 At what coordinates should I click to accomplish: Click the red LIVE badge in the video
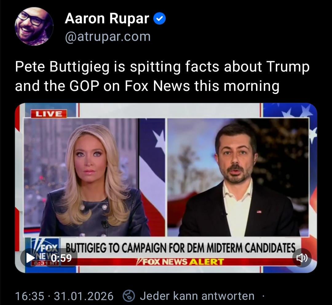click(x=49, y=114)
